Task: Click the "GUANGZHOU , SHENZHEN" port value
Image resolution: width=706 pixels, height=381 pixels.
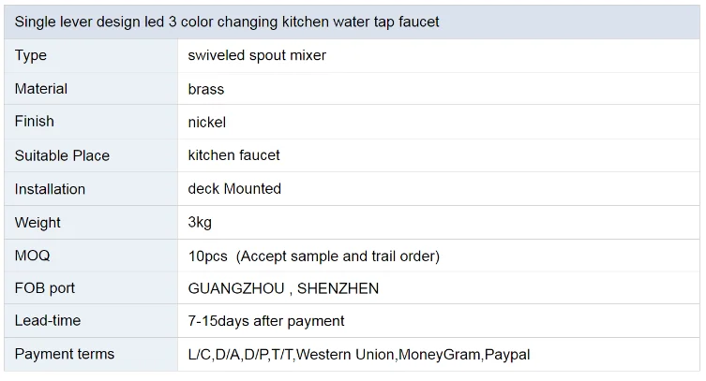Action: [x=283, y=288]
